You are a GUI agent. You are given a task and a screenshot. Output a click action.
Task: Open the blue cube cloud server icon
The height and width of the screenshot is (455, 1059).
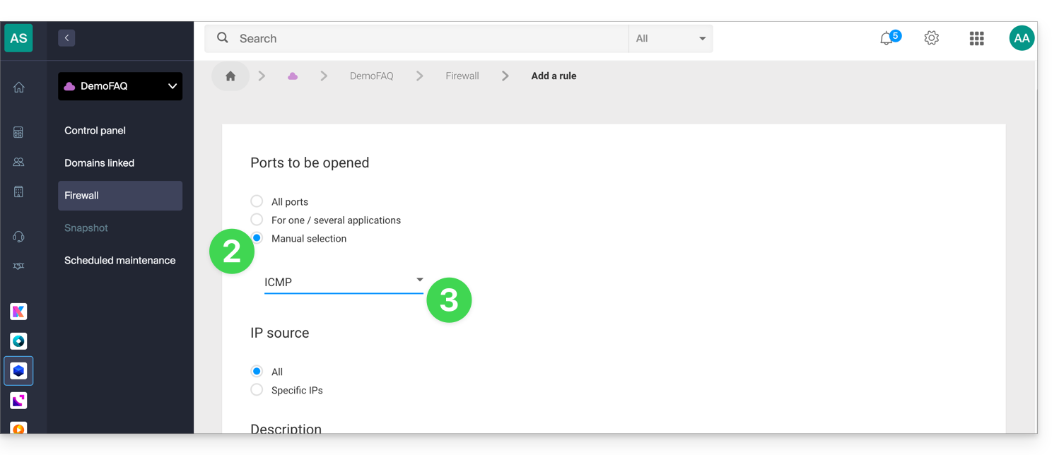pyautogui.click(x=19, y=371)
